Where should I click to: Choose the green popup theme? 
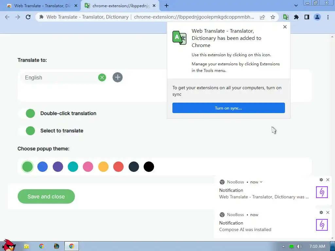tap(27, 167)
